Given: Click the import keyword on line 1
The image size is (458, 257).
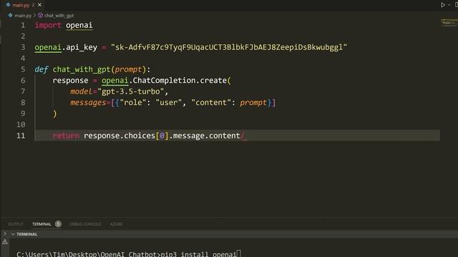Looking at the screenshot, I should pyautogui.click(x=48, y=26).
